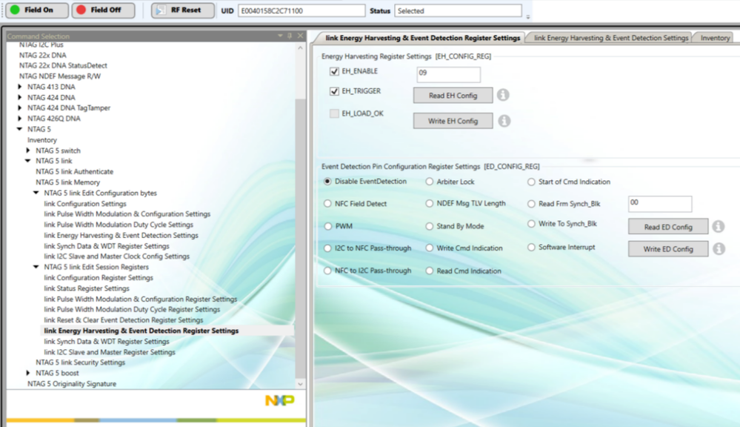Click the toolbar overflow arrow after Status
The width and height of the screenshot is (740, 427).
click(x=527, y=16)
